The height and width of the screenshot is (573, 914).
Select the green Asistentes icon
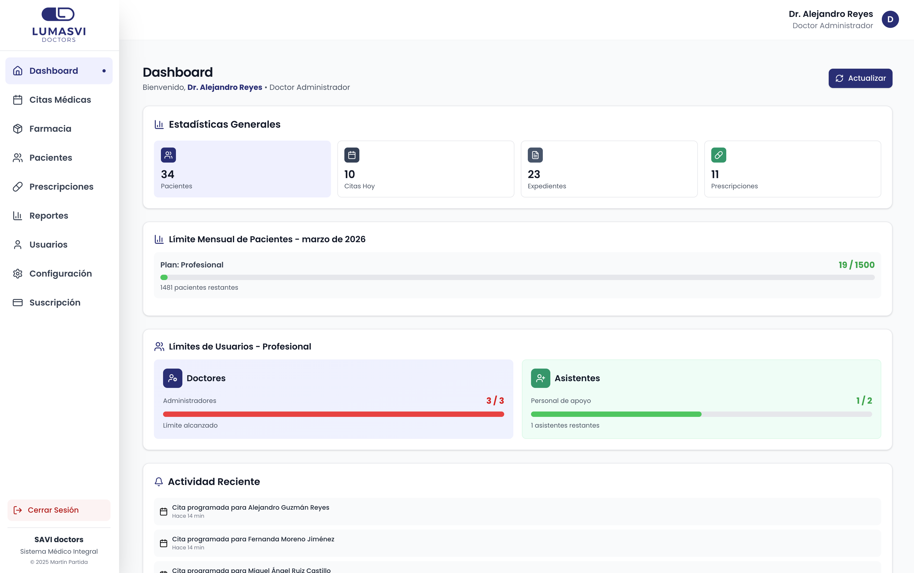pos(540,378)
